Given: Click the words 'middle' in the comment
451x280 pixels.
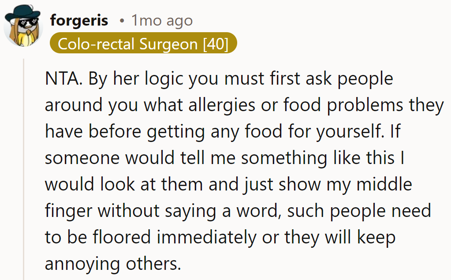Looking at the screenshot, I should (384, 185).
